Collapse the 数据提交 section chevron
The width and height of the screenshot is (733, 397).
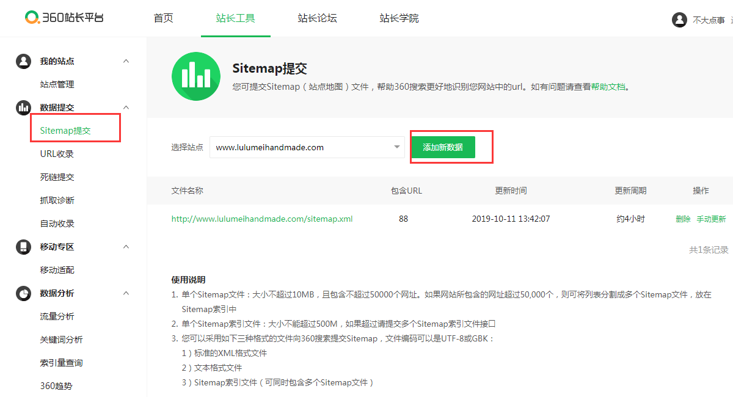coord(126,107)
